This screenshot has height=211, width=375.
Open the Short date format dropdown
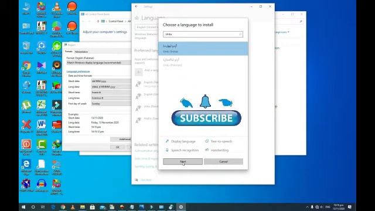coord(111,81)
